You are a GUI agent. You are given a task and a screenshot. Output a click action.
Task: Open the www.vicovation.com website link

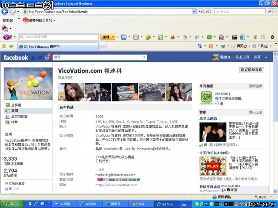click(x=116, y=185)
